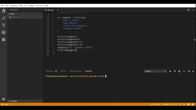This screenshot has height=110, width=196.
Task: Switch to the TERMINAL panel tab
Action: coord(89,71)
